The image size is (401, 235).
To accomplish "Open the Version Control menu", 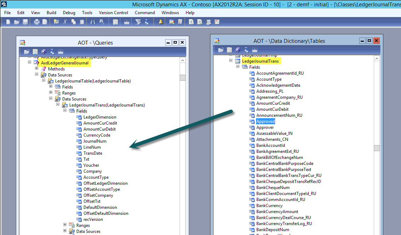I will click(113, 12).
